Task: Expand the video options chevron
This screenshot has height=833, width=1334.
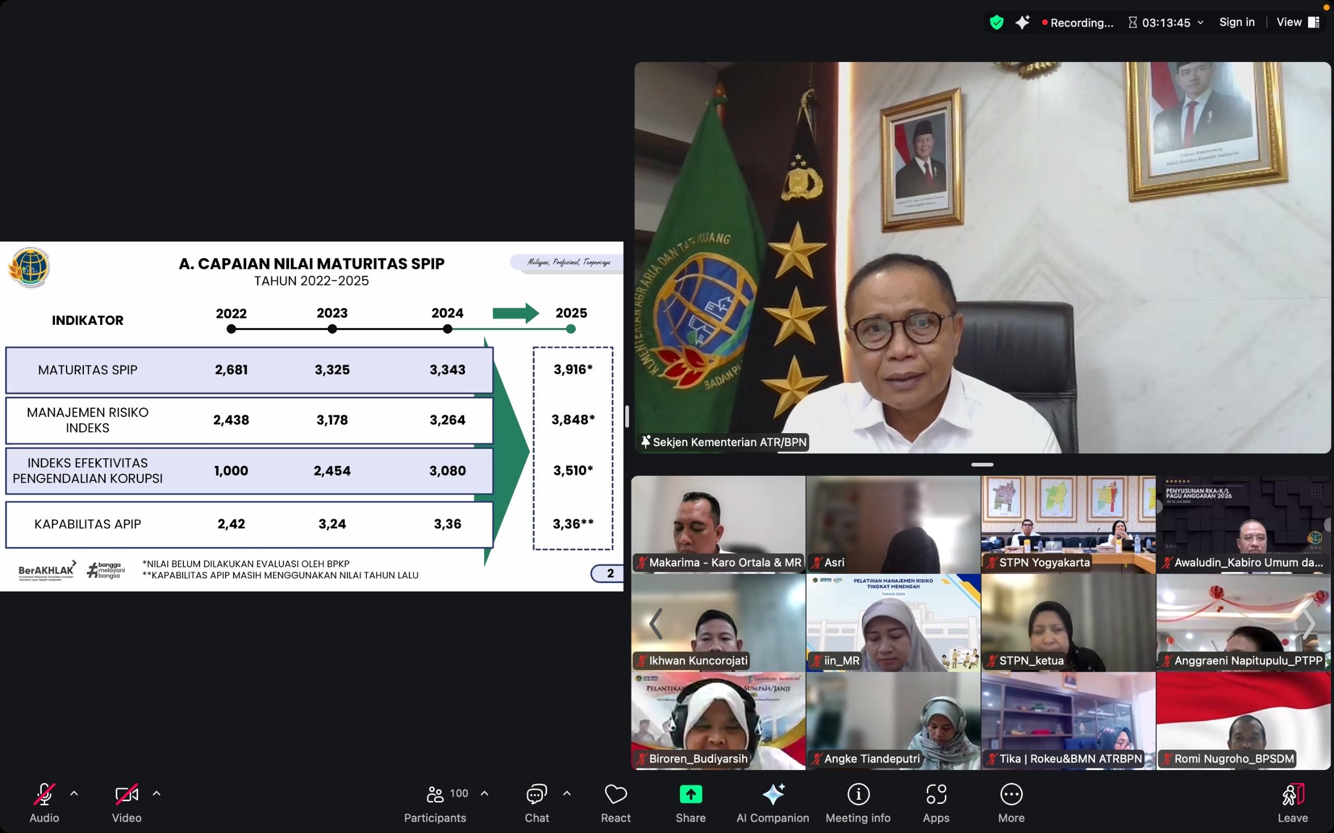Action: tap(156, 793)
